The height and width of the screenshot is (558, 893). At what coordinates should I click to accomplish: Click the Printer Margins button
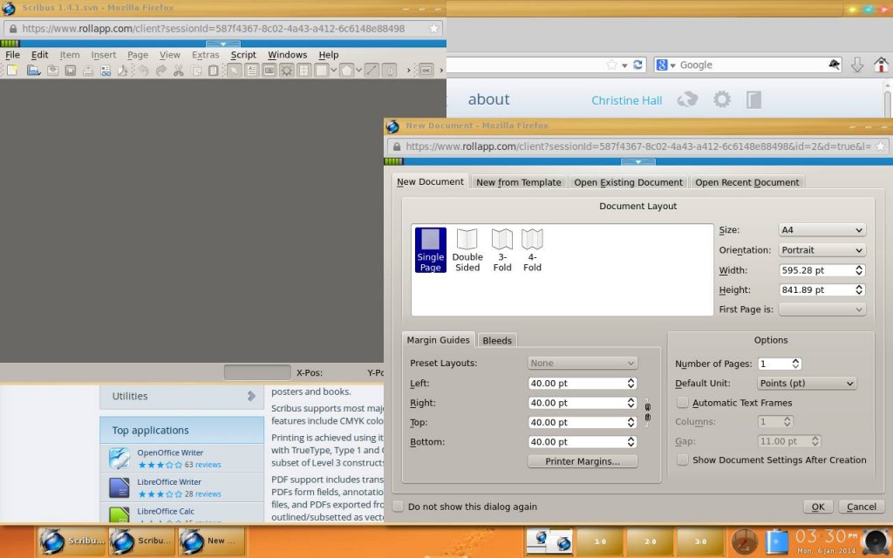click(x=583, y=461)
